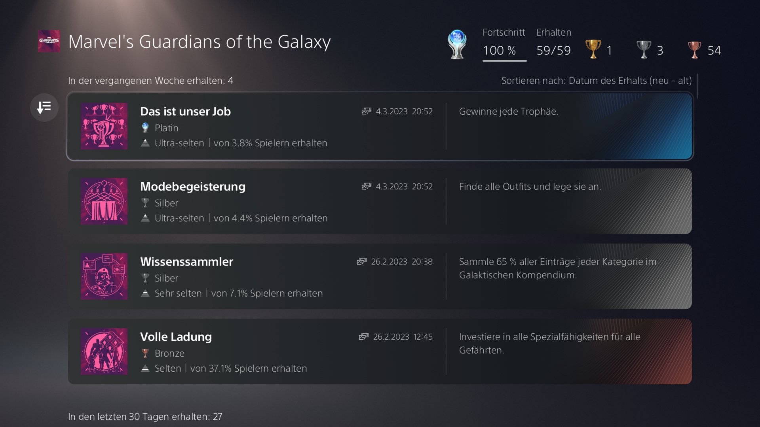Click the screenshot icon beside 26.2.2023 12:45

tap(363, 337)
